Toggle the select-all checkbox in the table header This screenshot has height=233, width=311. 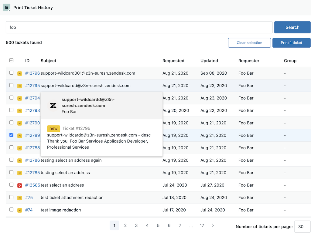12,60
